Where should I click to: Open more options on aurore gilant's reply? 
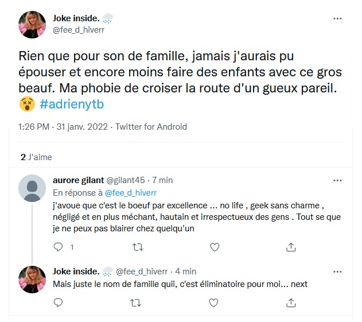coord(338,180)
